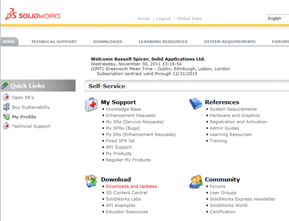Screen dimensions: 289x221
Task: Click Forums under Community
Action: 217,186
